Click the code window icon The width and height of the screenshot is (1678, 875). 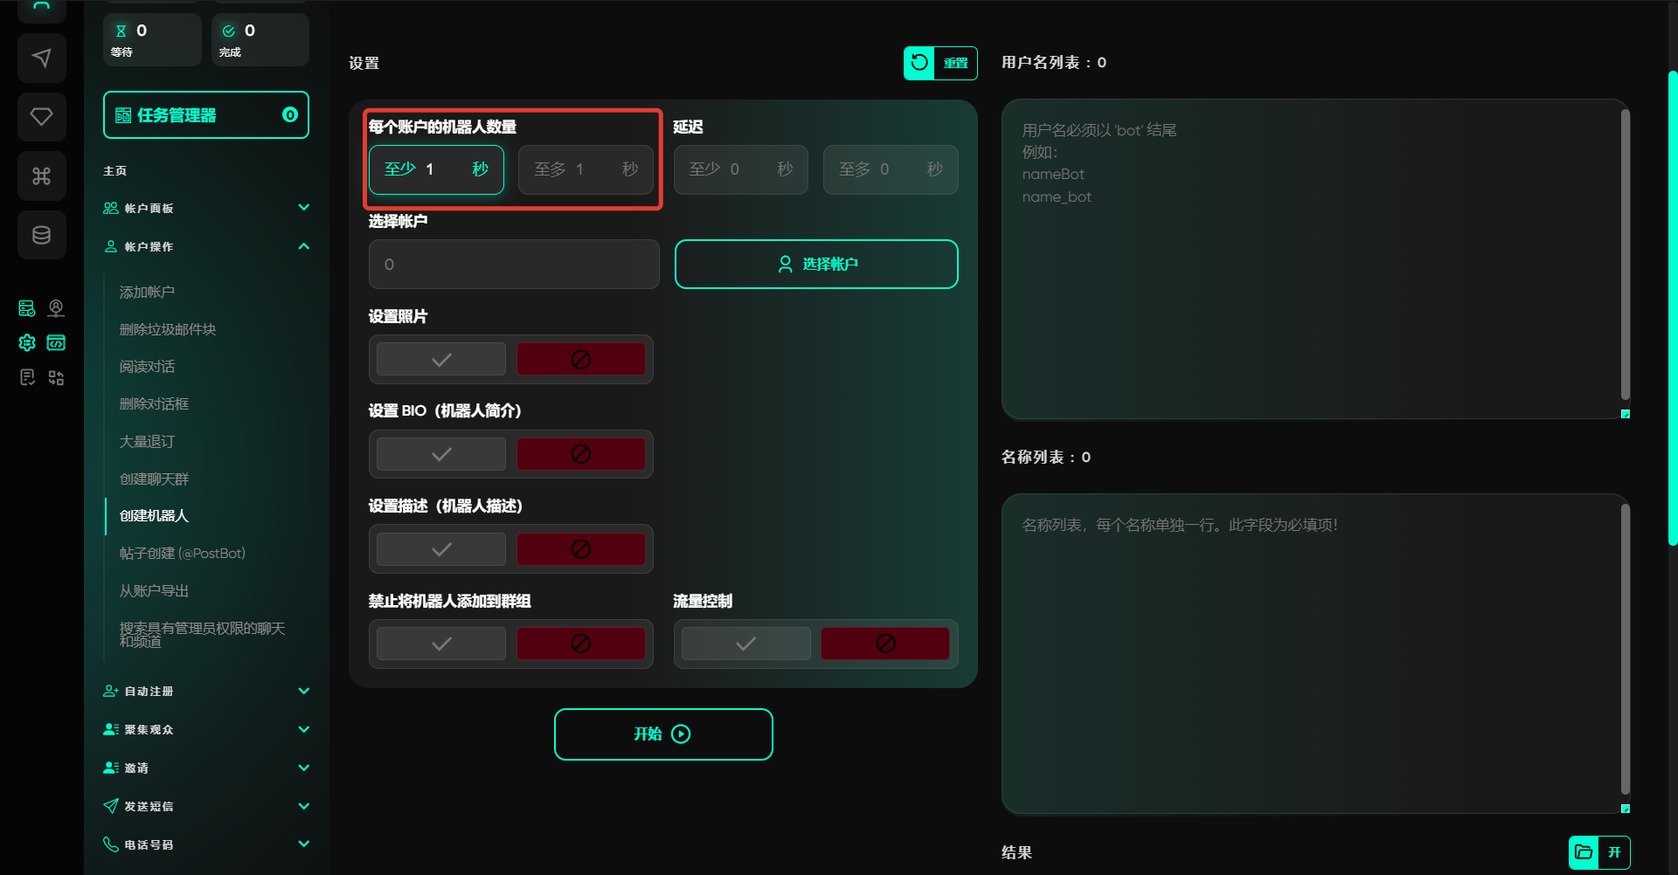(56, 343)
